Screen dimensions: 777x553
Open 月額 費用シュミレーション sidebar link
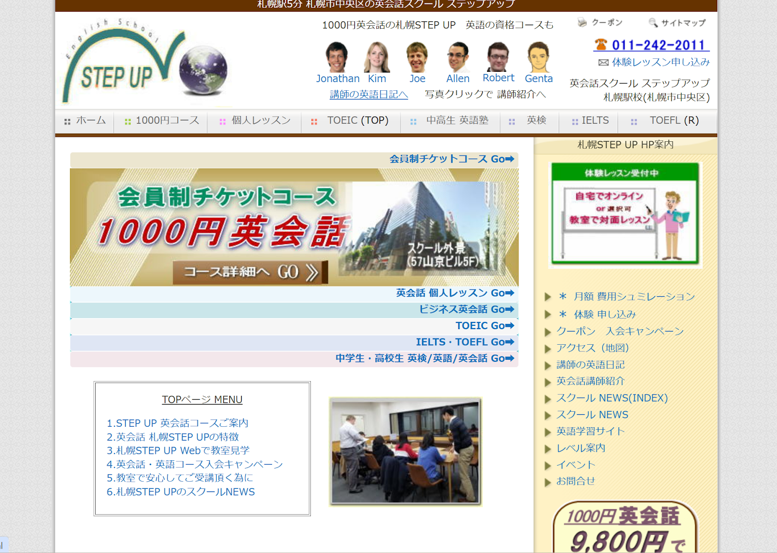point(634,296)
